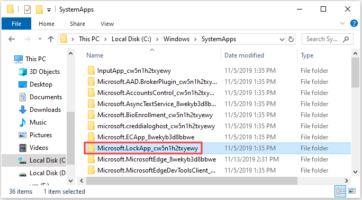362x200 pixels.
Task: Click the search magnifier icon
Action: (346, 39)
